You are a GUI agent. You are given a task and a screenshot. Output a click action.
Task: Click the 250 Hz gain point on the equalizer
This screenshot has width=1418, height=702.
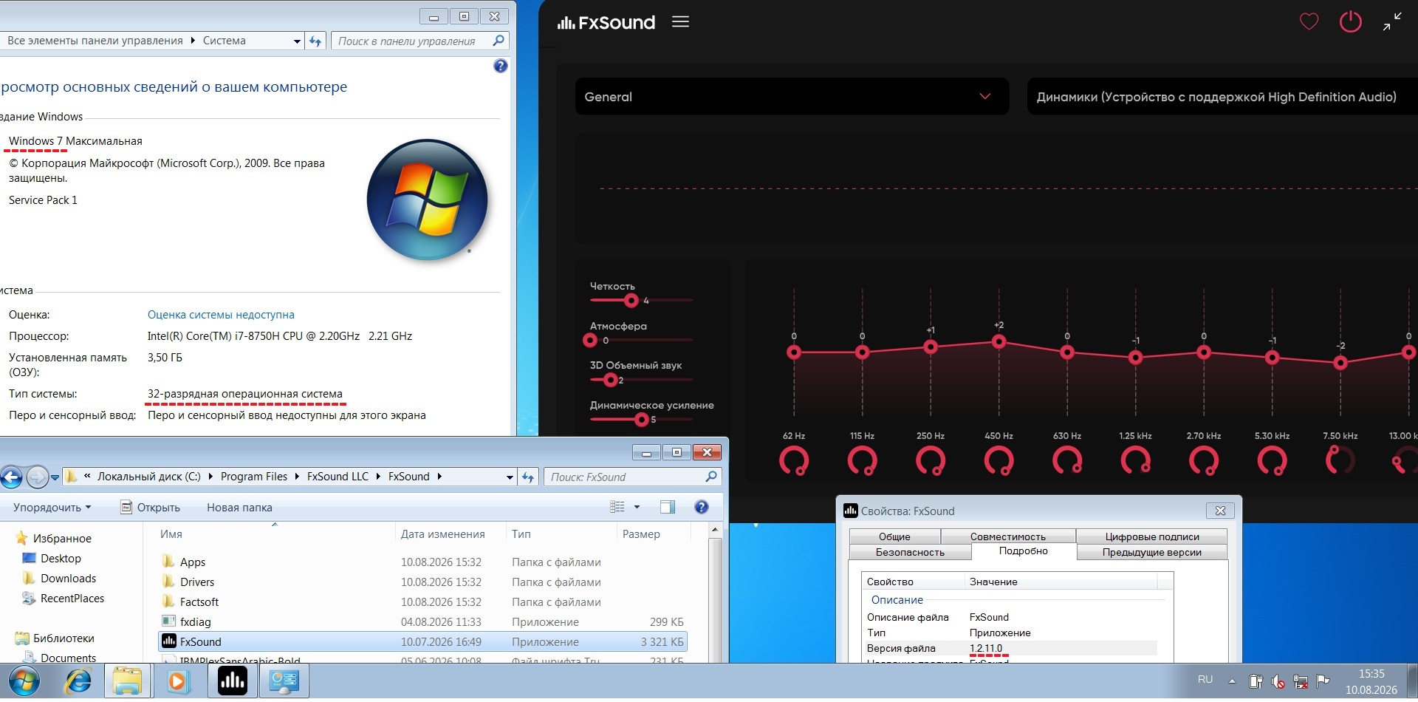tap(931, 347)
